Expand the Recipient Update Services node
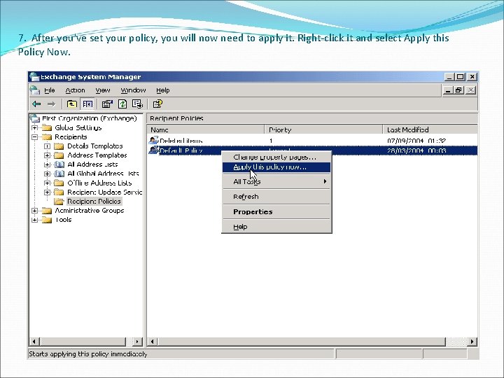This screenshot has height=378, width=504. [x=48, y=192]
